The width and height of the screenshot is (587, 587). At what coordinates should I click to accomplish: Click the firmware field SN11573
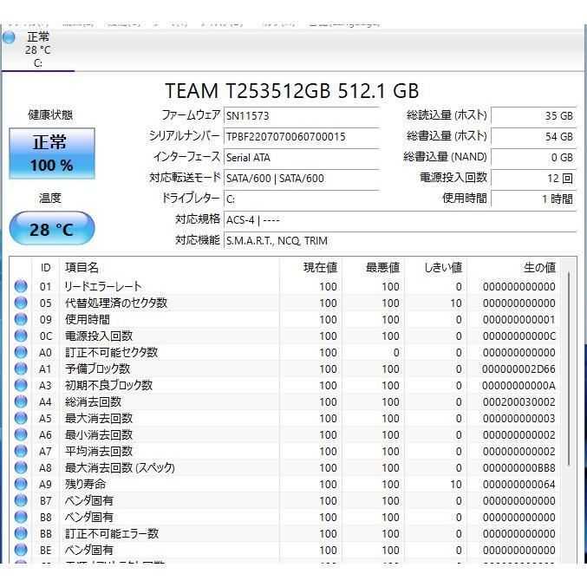point(302,115)
